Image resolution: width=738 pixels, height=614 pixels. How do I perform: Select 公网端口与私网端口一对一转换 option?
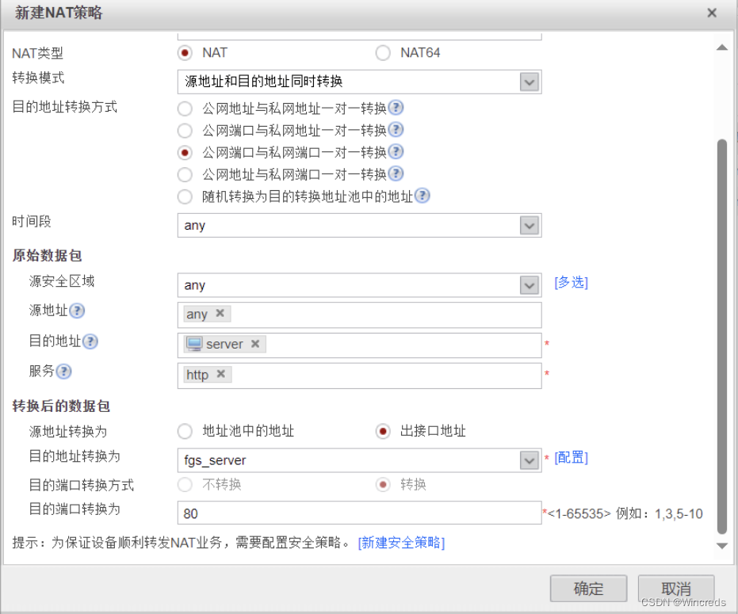pyautogui.click(x=185, y=152)
